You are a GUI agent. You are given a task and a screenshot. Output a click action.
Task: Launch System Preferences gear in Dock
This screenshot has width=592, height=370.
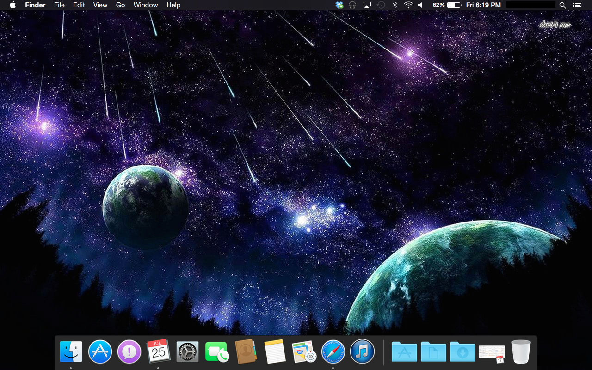187,351
